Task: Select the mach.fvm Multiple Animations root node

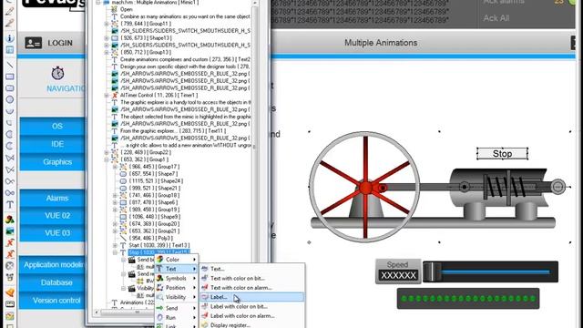Action: 151,3
